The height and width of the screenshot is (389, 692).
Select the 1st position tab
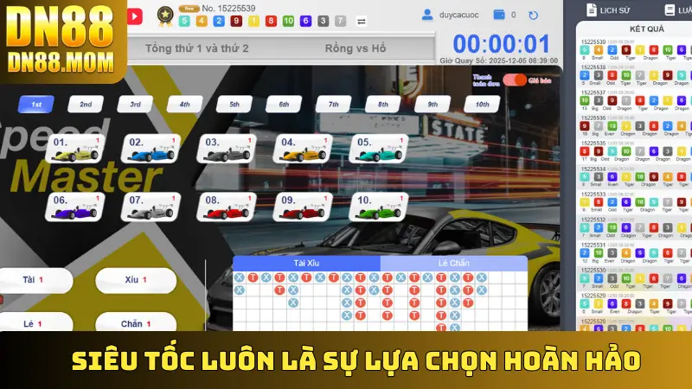(x=36, y=105)
